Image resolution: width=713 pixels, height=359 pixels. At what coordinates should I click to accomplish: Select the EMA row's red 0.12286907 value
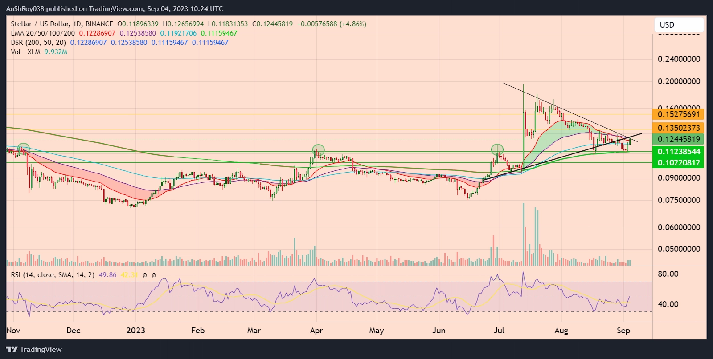[97, 33]
